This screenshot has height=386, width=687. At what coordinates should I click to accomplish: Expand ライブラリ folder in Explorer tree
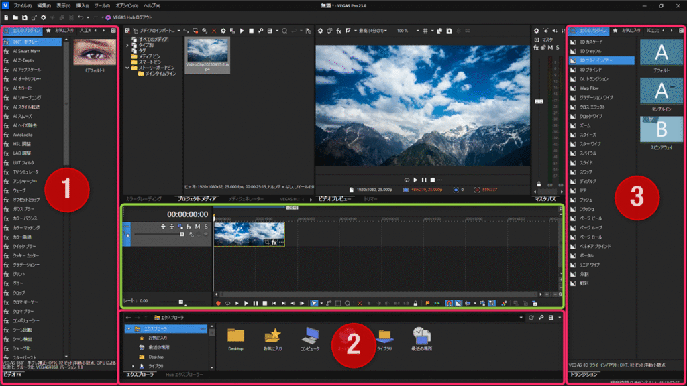point(132,366)
